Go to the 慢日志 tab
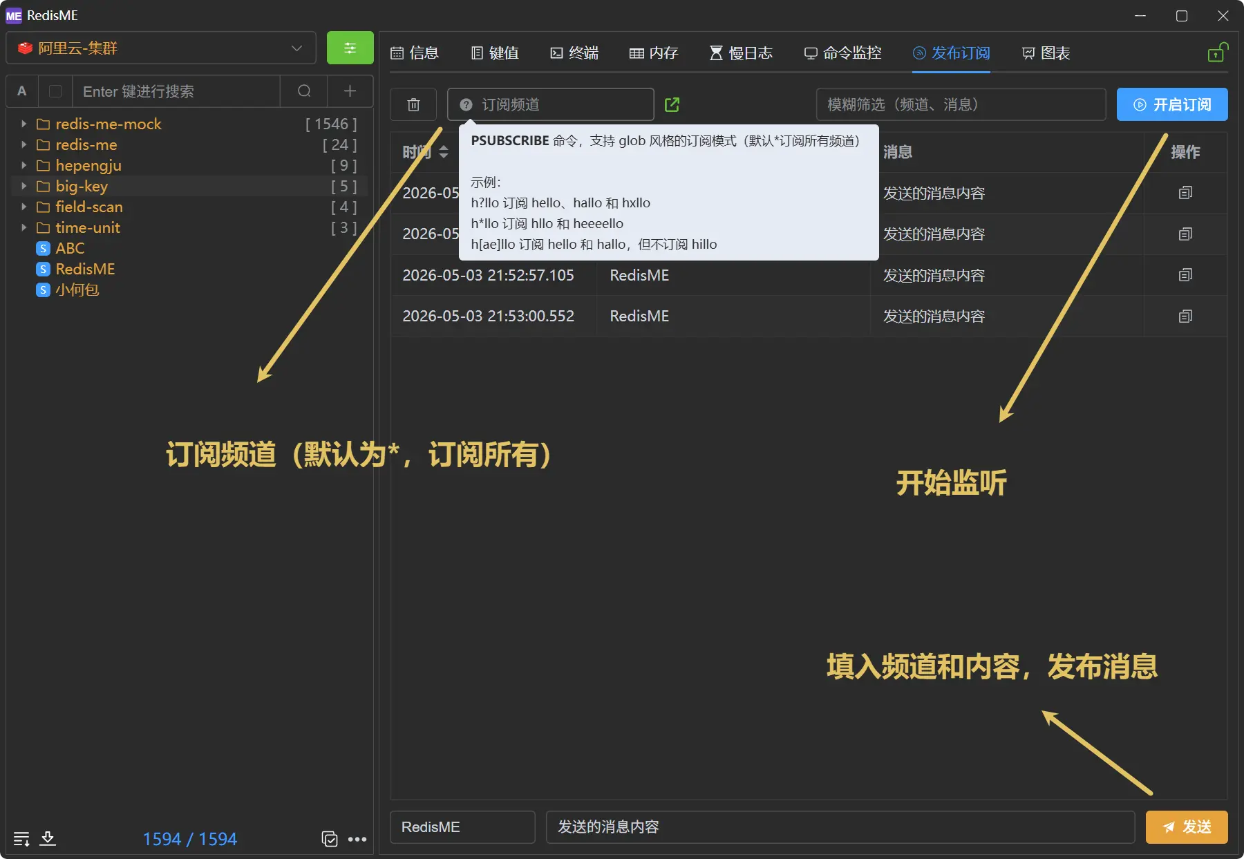1244x859 pixels. (x=741, y=53)
